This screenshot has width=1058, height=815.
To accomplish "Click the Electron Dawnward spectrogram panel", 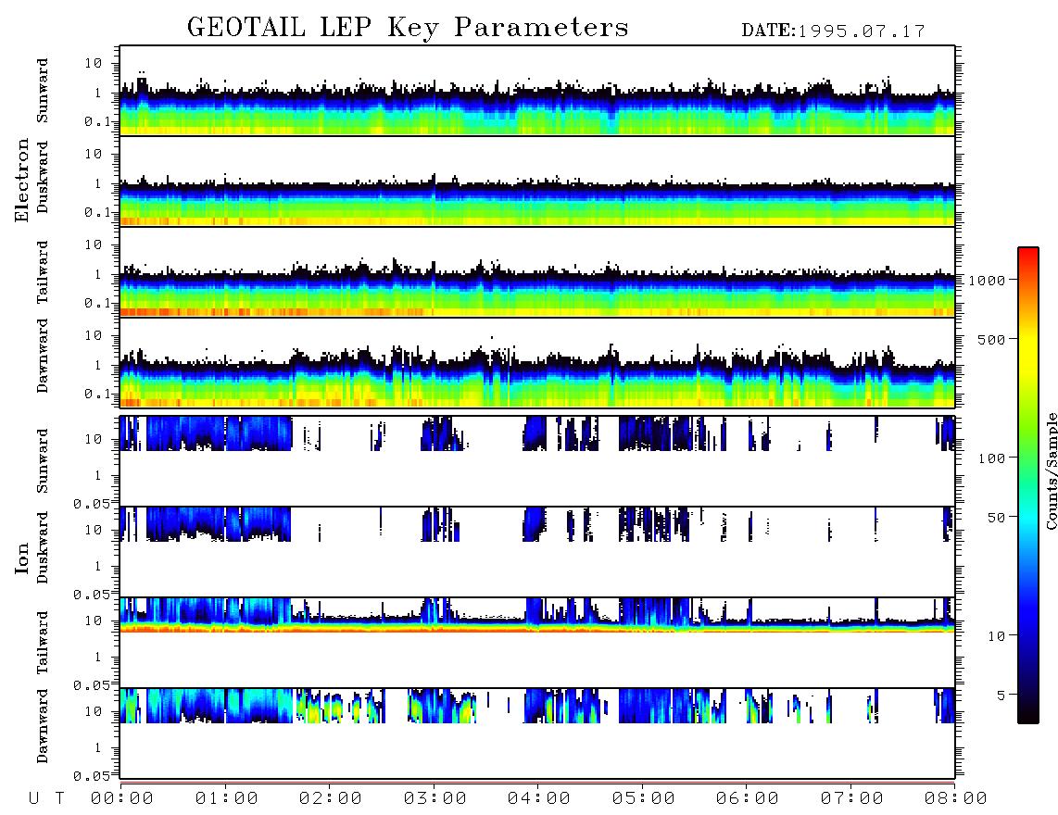I will coord(537,362).
